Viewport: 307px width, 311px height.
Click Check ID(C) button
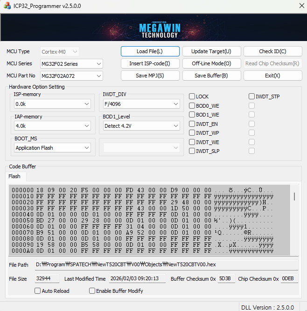272,51
